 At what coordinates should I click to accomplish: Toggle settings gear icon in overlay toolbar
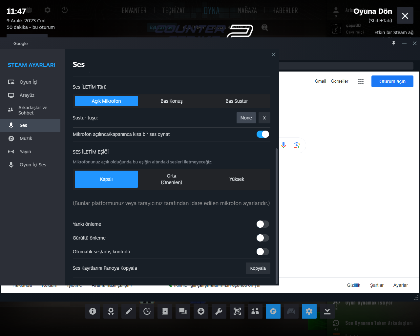tap(309, 311)
